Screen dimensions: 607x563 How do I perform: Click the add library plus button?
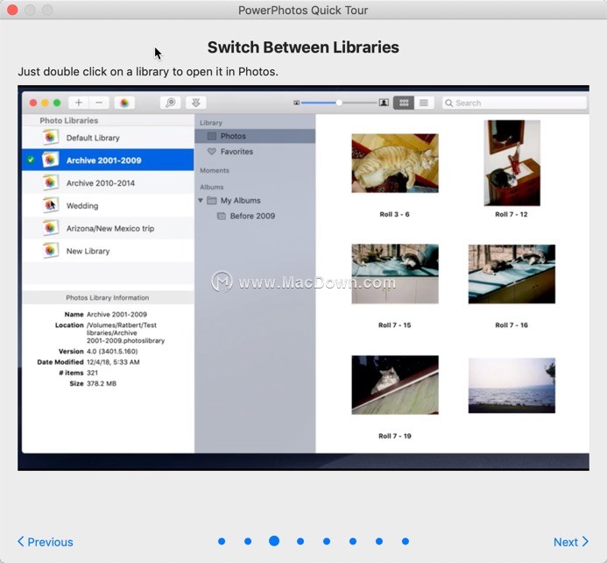pos(79,103)
